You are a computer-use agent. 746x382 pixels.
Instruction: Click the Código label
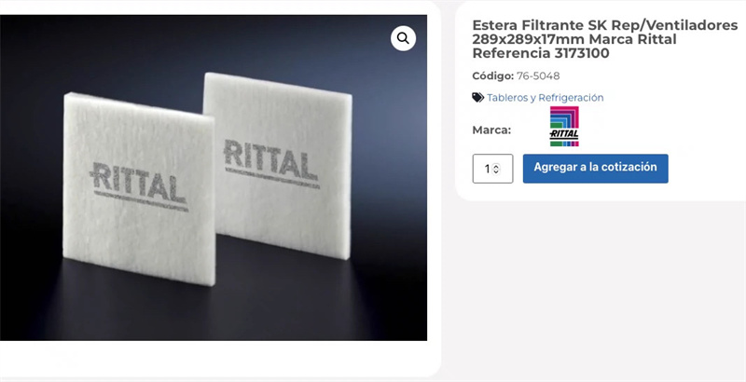[493, 76]
